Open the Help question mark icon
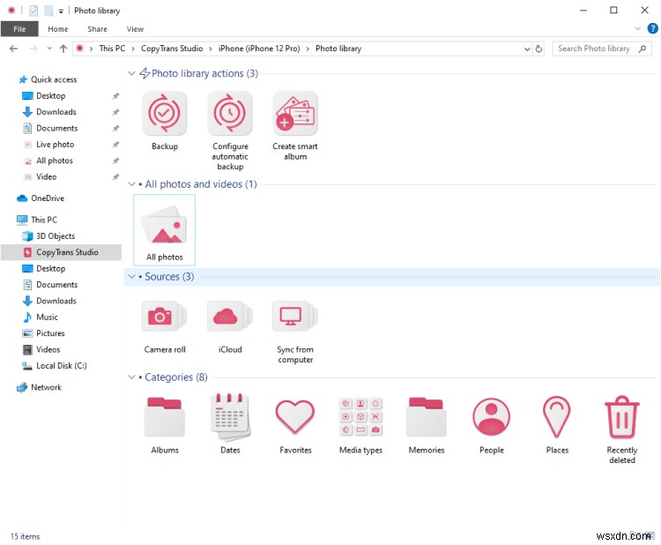Image resolution: width=661 pixels, height=545 pixels. pyautogui.click(x=652, y=29)
